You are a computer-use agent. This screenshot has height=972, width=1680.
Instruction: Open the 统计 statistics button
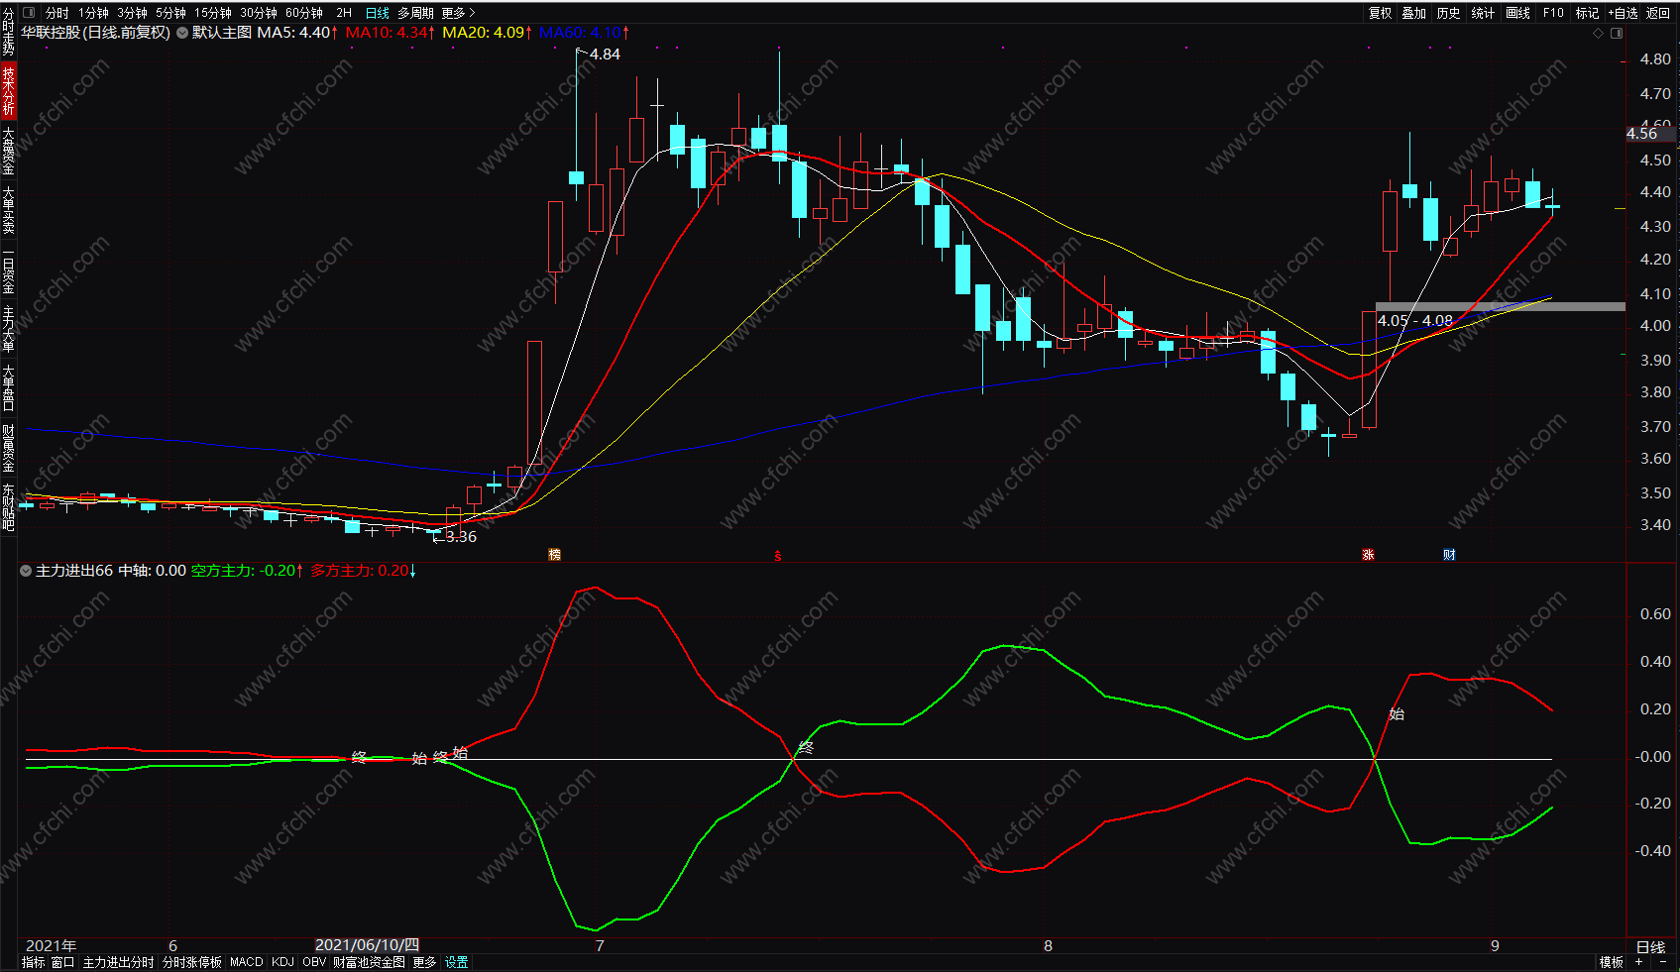click(1484, 13)
